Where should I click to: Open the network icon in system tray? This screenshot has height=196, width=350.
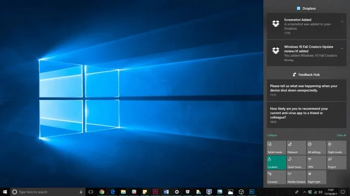(315, 192)
